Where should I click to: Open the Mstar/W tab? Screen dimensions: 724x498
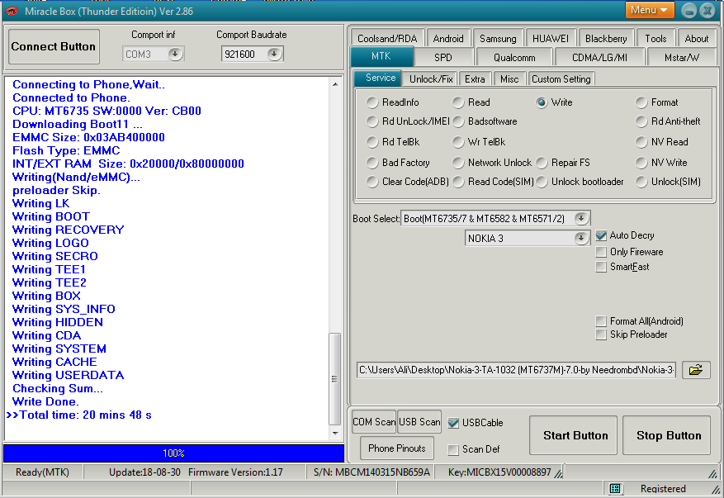pos(682,57)
